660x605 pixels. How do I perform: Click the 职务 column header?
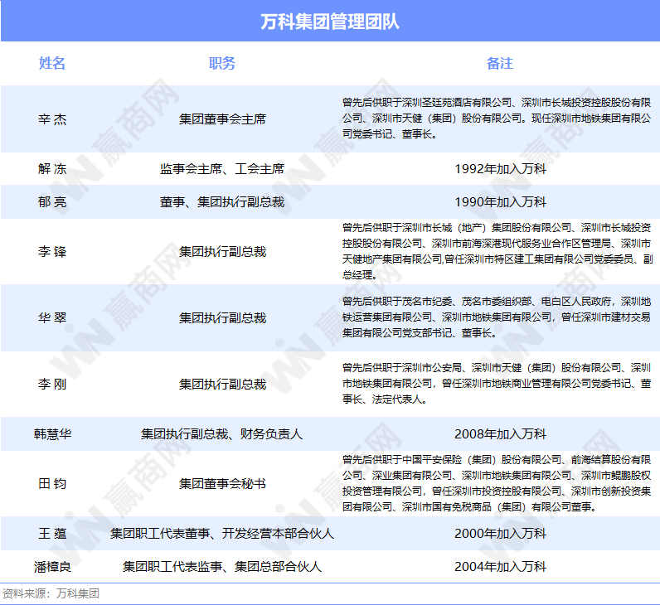[222, 63]
